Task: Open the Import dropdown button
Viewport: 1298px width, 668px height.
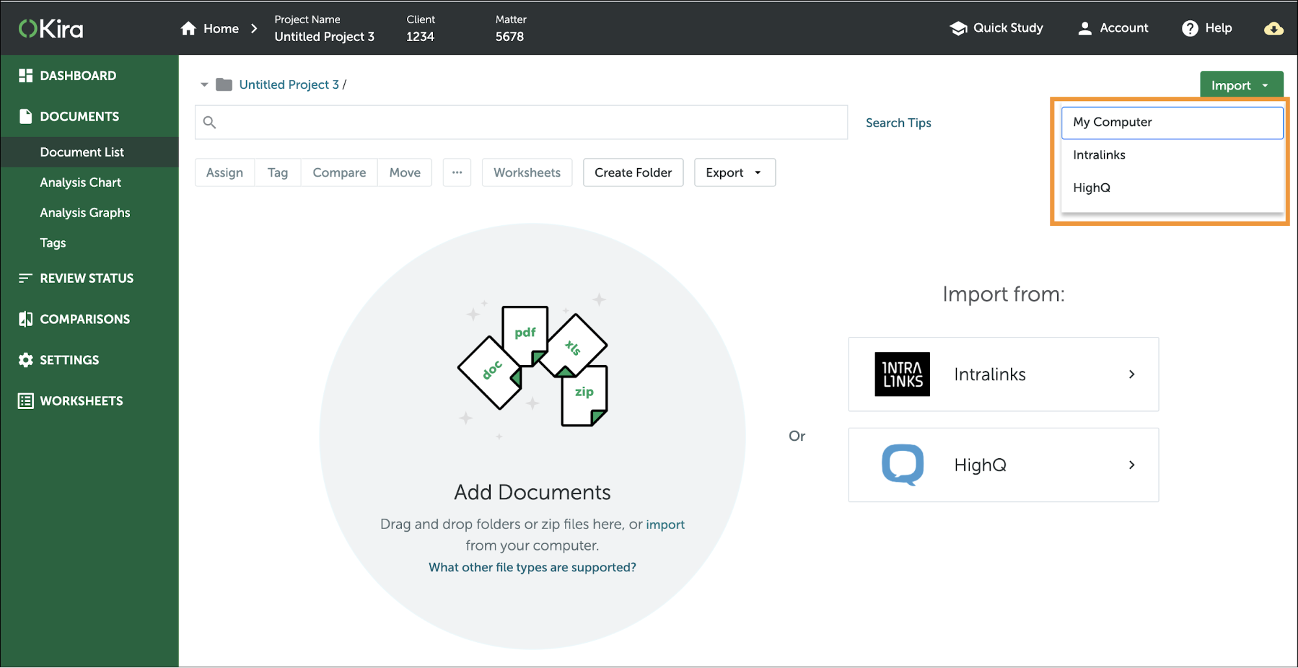Action: (x=1241, y=85)
